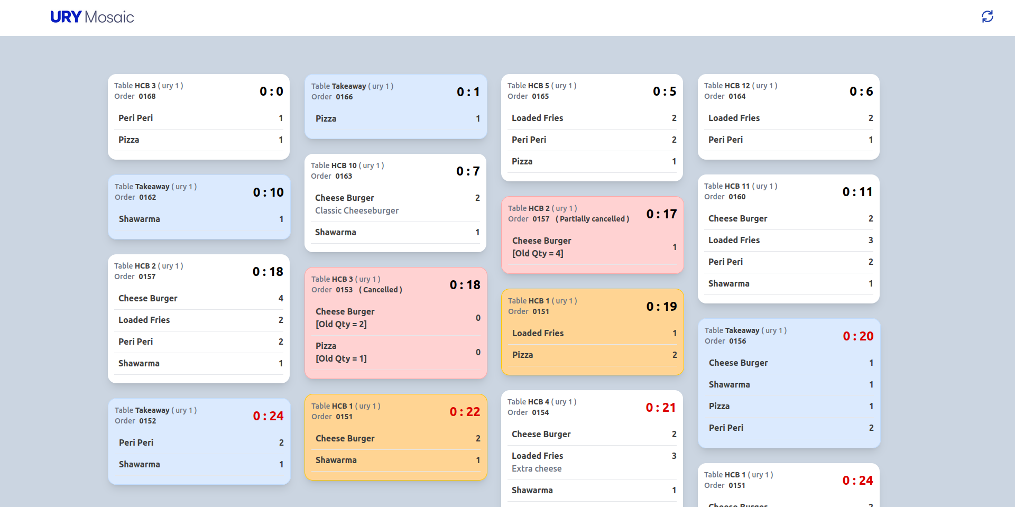1015x507 pixels.
Task: Click Peri Peri row in order 0164
Action: pos(789,140)
